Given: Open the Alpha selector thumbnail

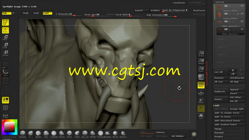Looking at the screenshot, I should click(x=5, y=65).
